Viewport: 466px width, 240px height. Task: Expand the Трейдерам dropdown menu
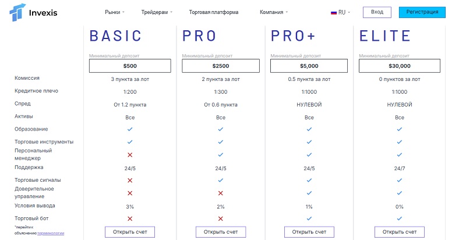(157, 12)
